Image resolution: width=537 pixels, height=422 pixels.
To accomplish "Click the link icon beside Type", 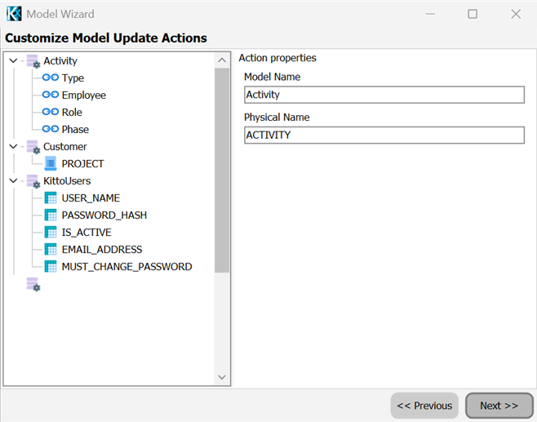I will pos(51,78).
